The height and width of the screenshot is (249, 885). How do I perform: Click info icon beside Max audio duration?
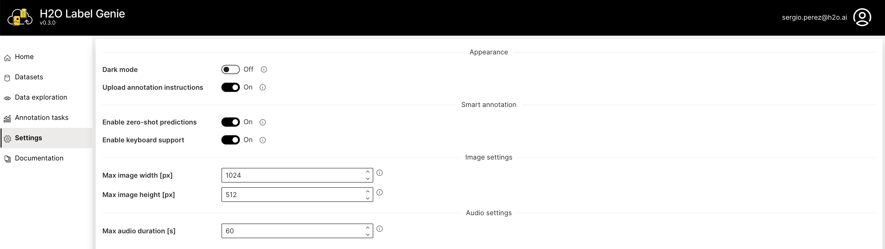(x=379, y=229)
